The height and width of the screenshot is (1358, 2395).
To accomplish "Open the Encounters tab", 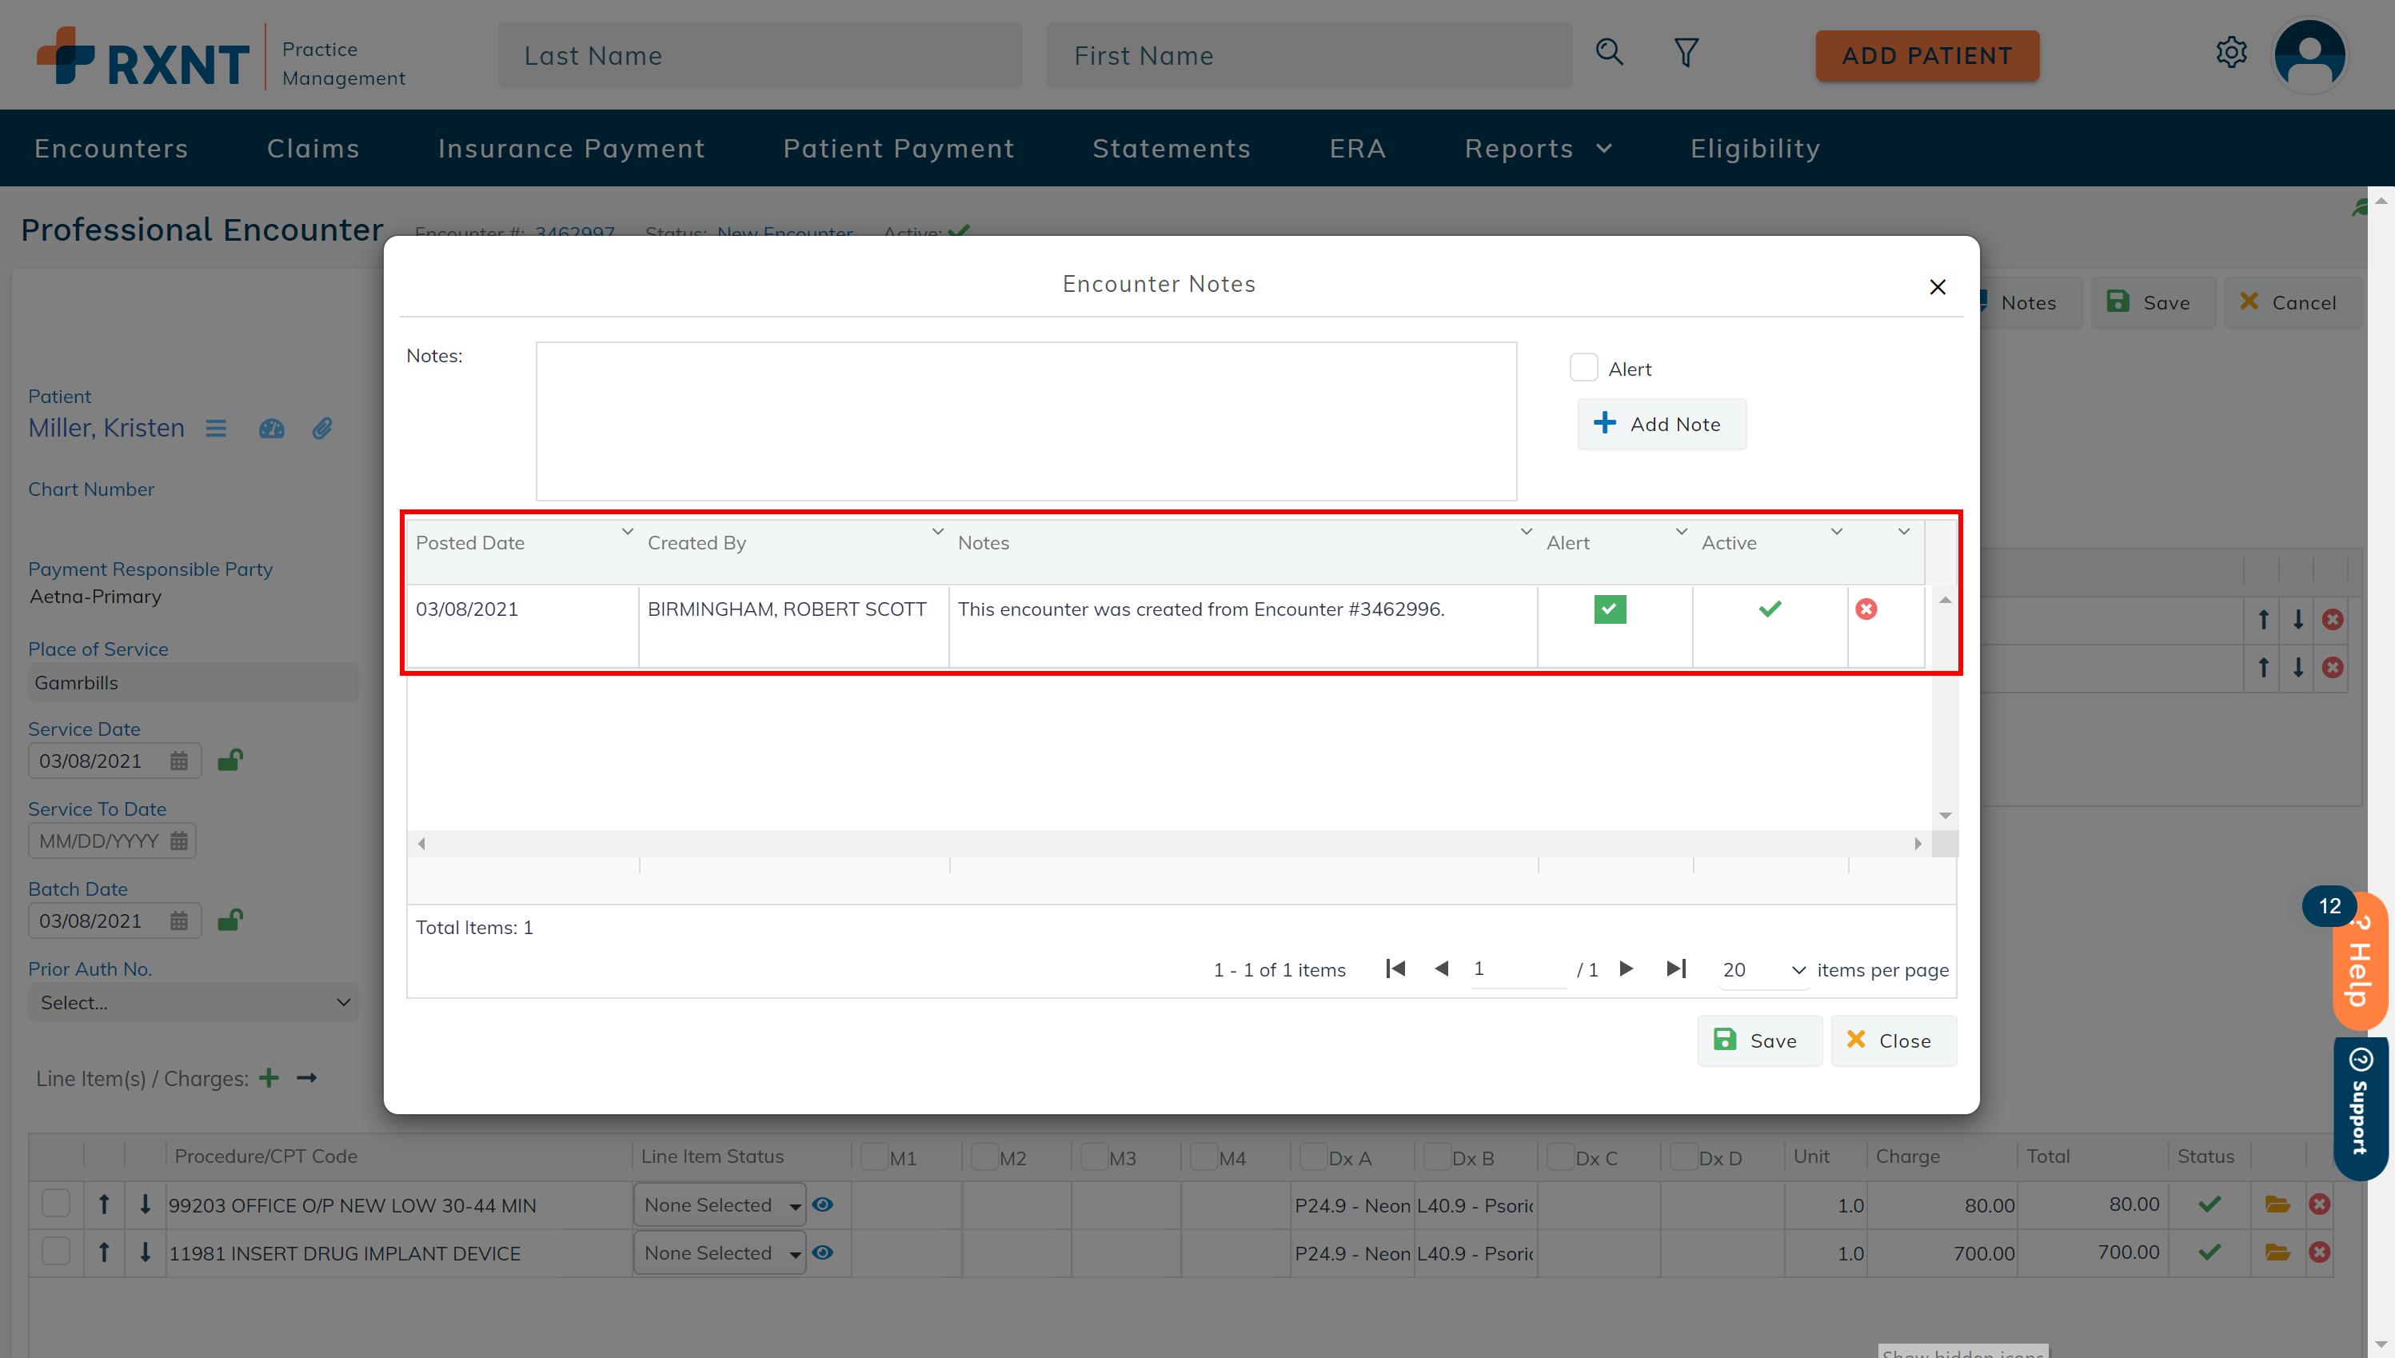I will [x=112, y=148].
